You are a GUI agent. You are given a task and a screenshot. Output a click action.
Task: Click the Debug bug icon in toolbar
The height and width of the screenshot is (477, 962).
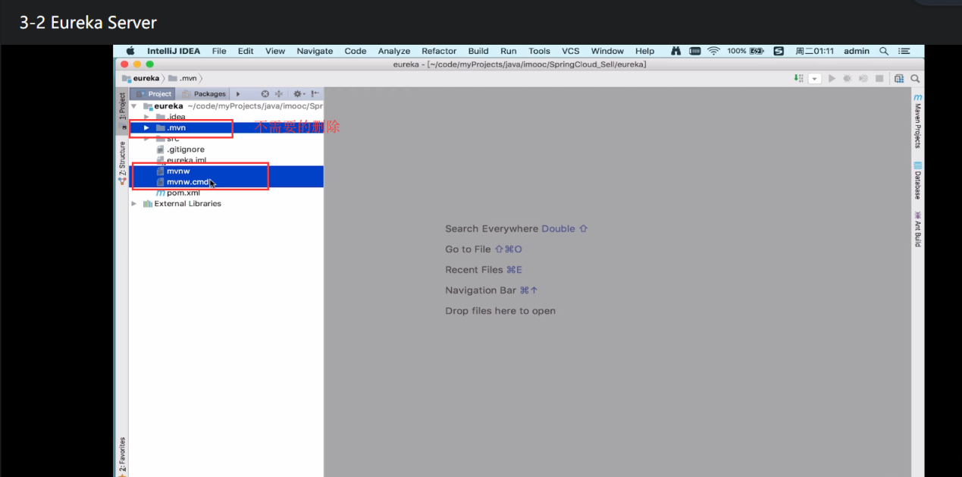point(847,78)
